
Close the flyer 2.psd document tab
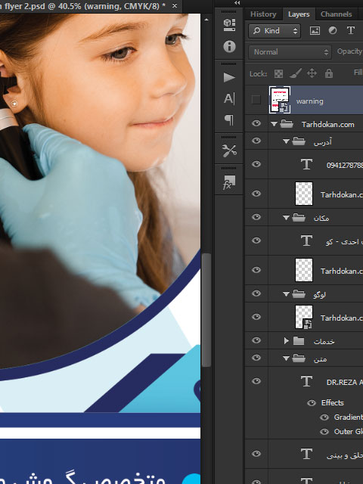coord(175,6)
